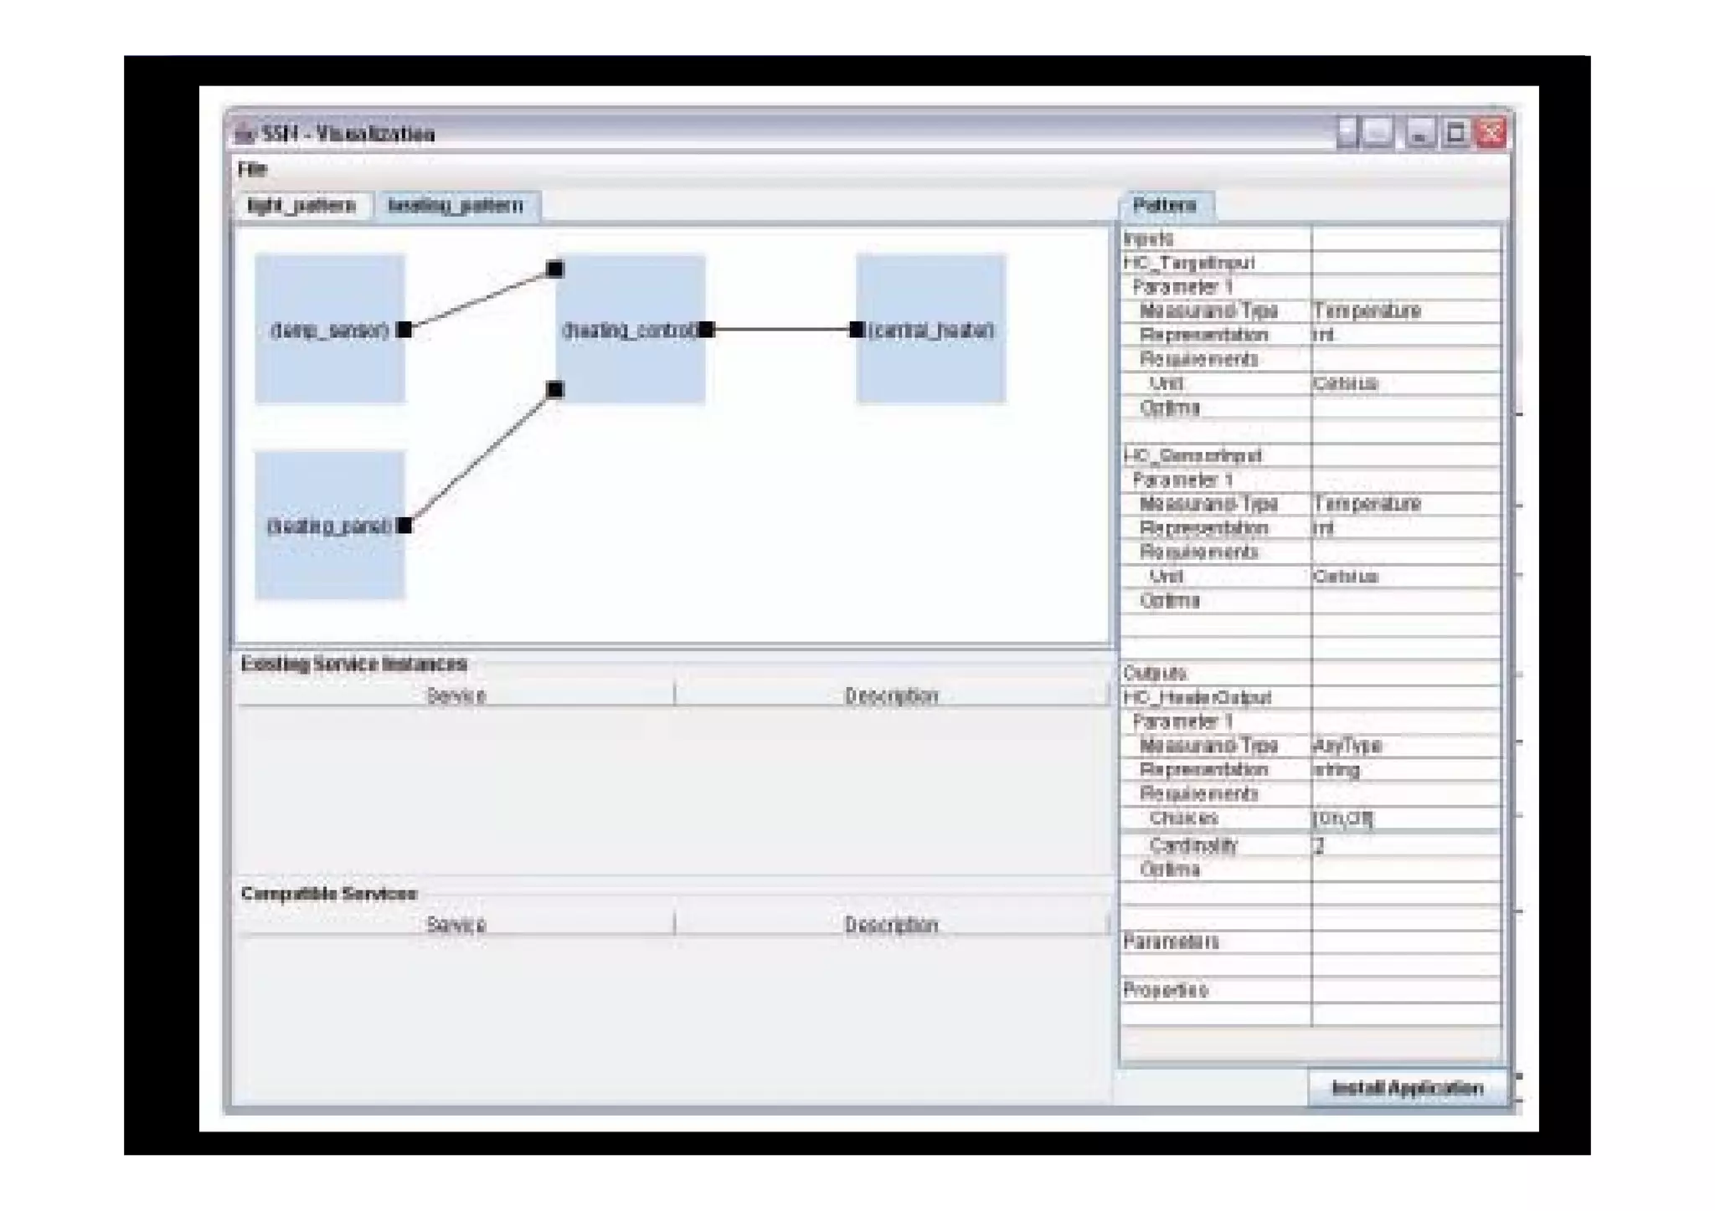
Task: Open the Pattern properties tab
Action: [x=1164, y=206]
